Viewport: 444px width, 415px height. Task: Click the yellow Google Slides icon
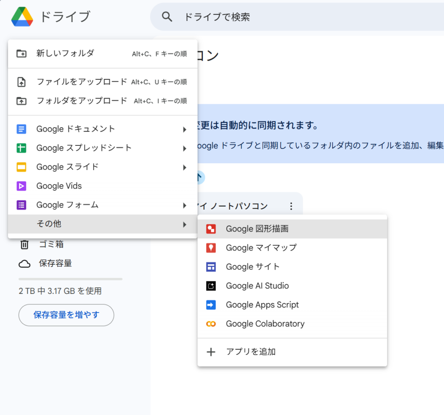(x=21, y=167)
